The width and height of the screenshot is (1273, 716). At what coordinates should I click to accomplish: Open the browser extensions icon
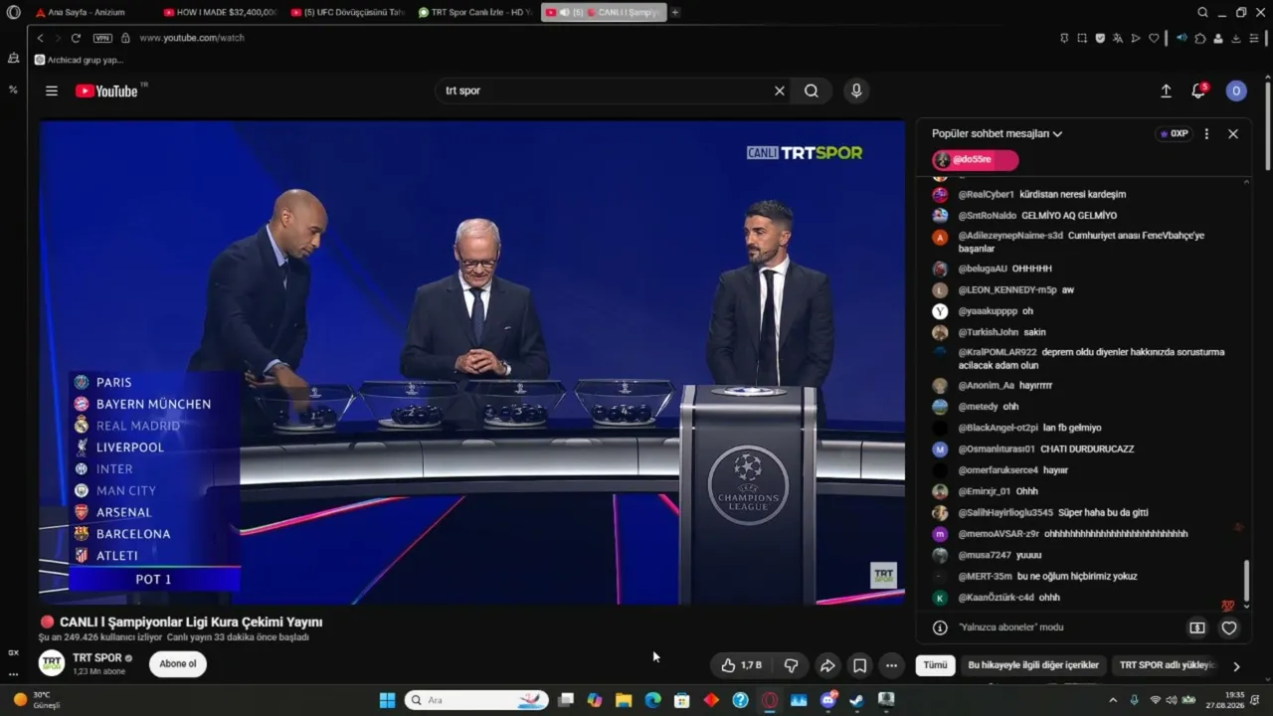pos(1200,38)
